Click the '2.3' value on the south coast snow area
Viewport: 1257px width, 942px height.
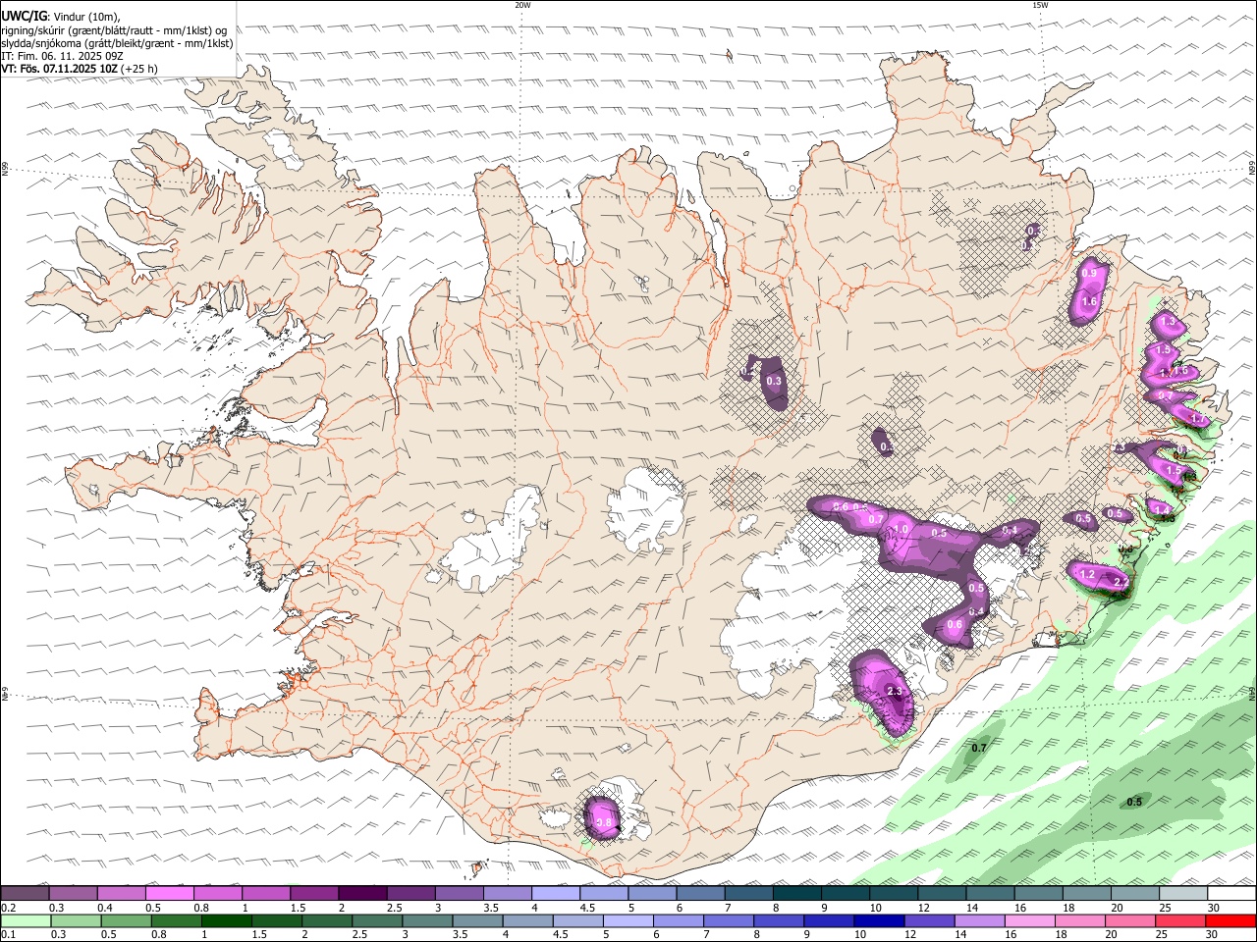coord(895,692)
